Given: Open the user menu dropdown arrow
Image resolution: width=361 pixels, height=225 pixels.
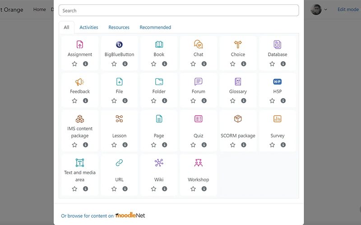Looking at the screenshot, I should (326, 9).
